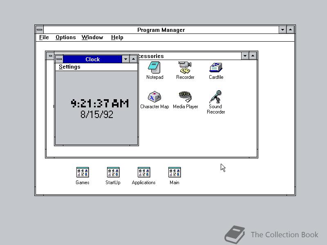Click the StartUp group label
Image resolution: width=327 pixels, height=245 pixels.
113,183
